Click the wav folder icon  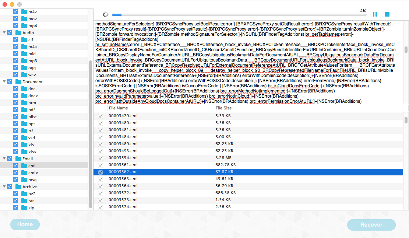tap(24, 75)
